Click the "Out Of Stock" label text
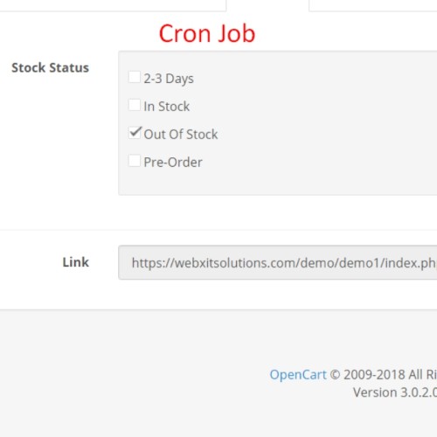This screenshot has height=437, width=437. [181, 135]
